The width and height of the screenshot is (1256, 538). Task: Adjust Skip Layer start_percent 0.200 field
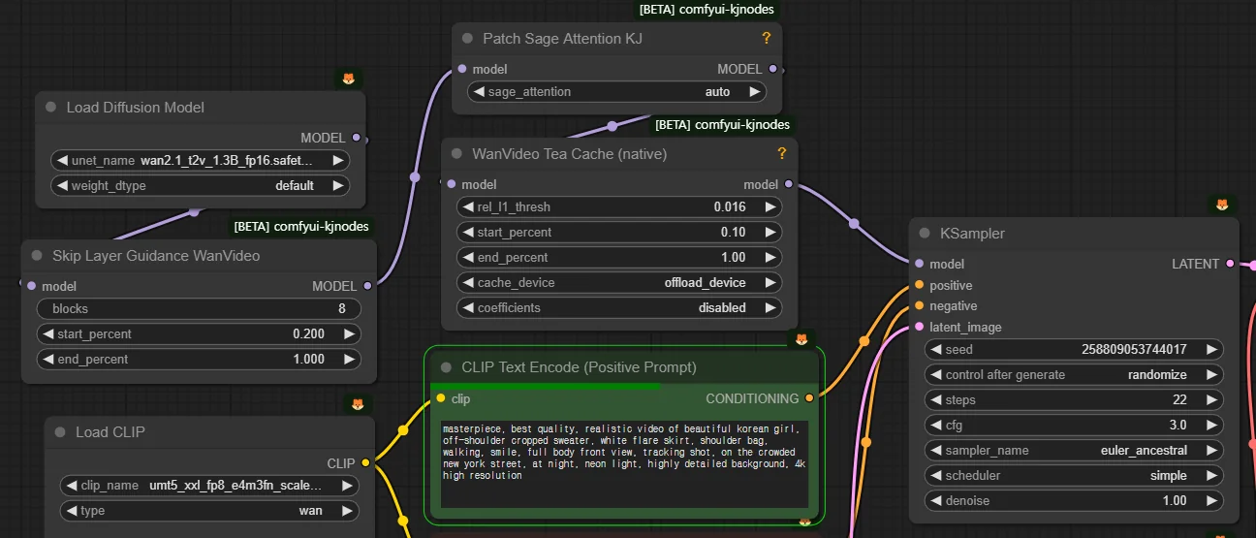coord(199,333)
